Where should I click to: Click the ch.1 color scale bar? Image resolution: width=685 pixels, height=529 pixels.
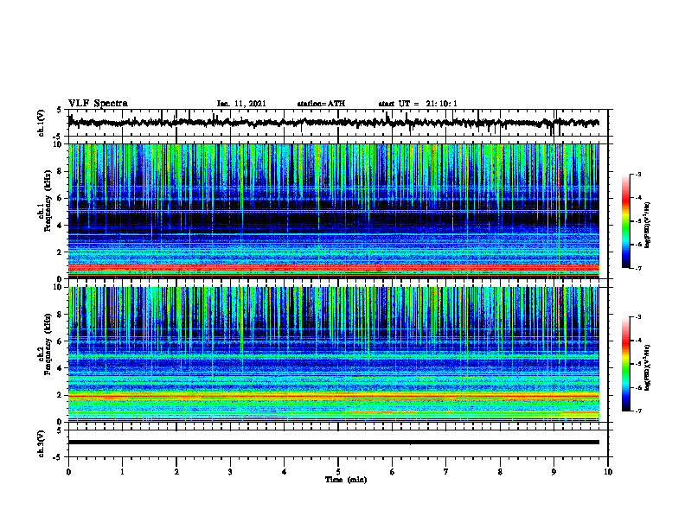pyautogui.click(x=625, y=221)
